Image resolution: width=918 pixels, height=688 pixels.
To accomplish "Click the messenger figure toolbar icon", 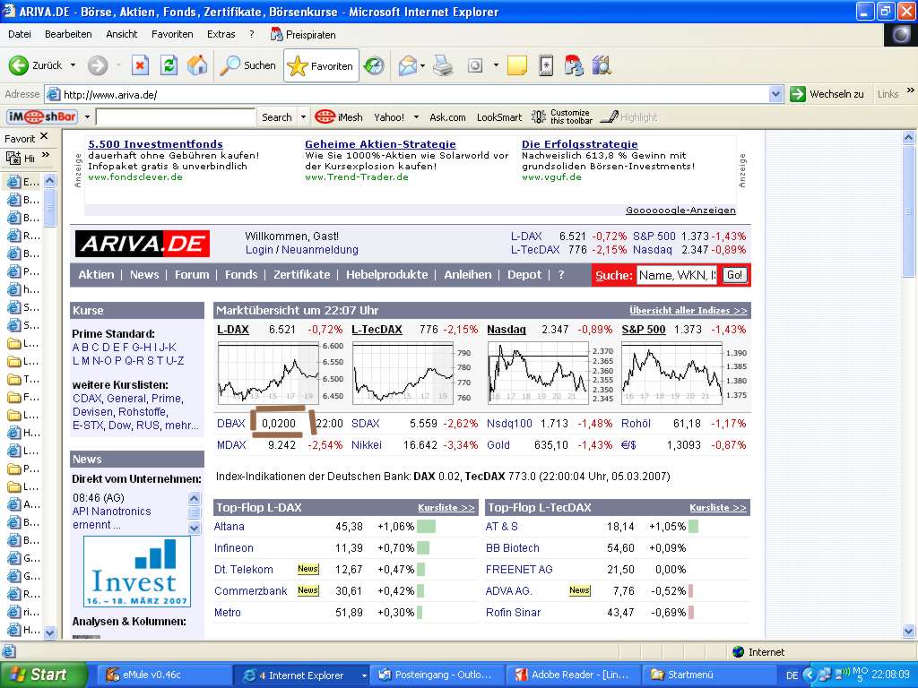I will pyautogui.click(x=574, y=65).
